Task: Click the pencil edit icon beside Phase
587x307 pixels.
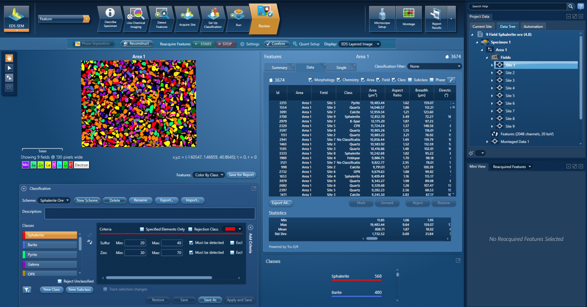Action: (451, 79)
